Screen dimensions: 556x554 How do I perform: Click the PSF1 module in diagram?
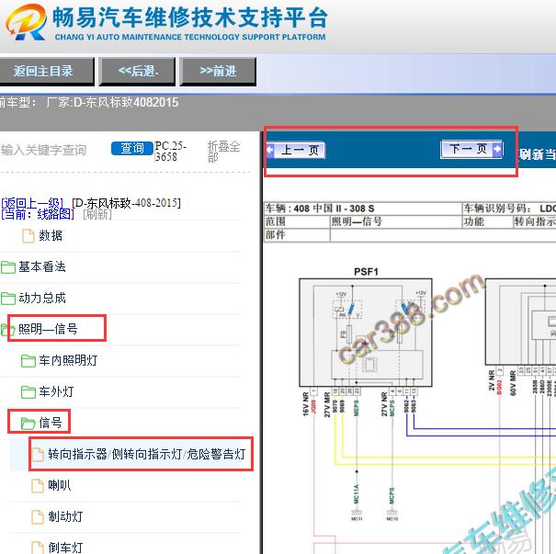pos(366,333)
